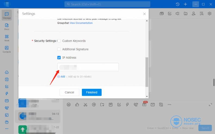Open group files folder icon
Viewport: 215px width, 134px height.
pos(186,13)
